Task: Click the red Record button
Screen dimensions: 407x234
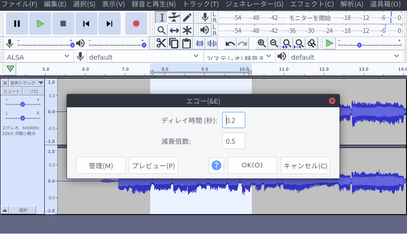Action: [136, 24]
